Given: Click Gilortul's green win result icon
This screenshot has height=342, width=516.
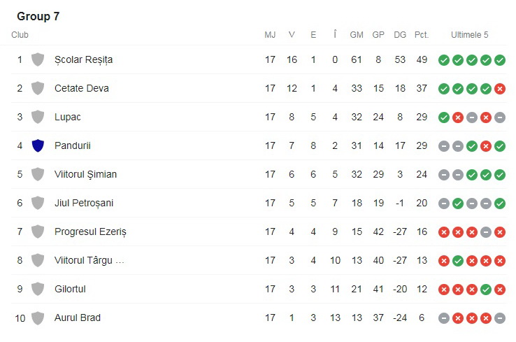Looking at the screenshot, I should [x=485, y=290].
